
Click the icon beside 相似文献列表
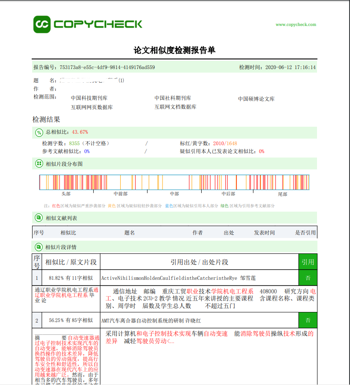[39, 218]
